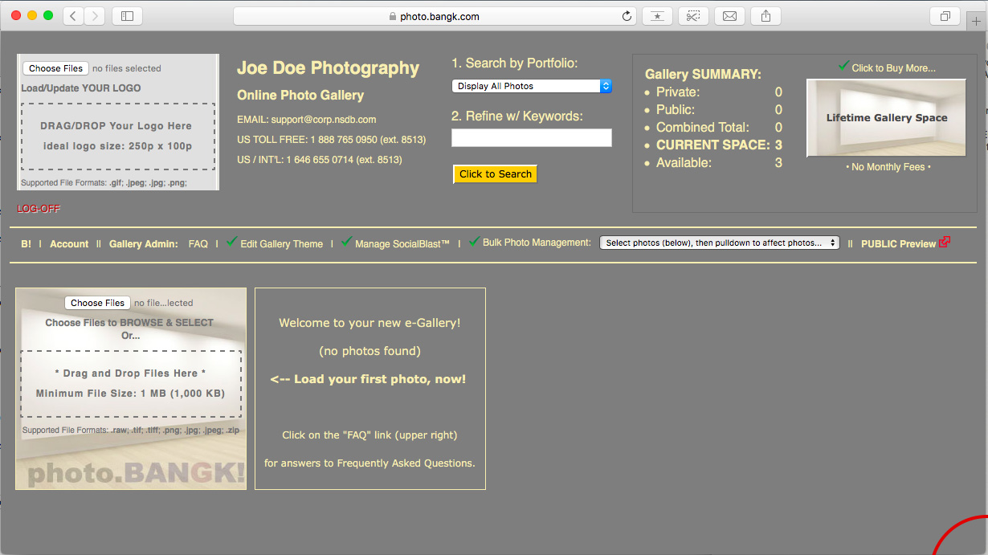Open the Account menu link

click(x=69, y=244)
